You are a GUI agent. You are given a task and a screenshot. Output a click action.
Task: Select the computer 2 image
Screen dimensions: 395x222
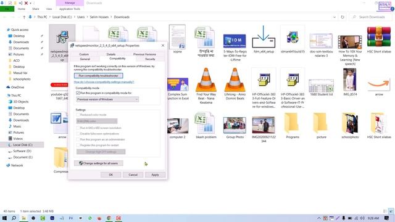[178, 126]
